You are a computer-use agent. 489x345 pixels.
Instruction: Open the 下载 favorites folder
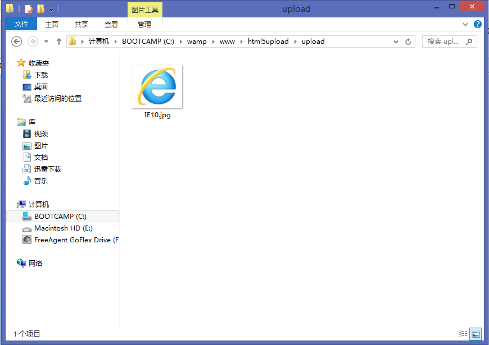point(41,75)
